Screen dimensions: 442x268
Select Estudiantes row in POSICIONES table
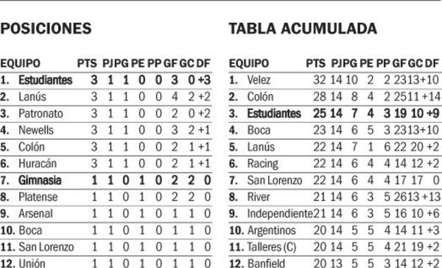click(105, 80)
